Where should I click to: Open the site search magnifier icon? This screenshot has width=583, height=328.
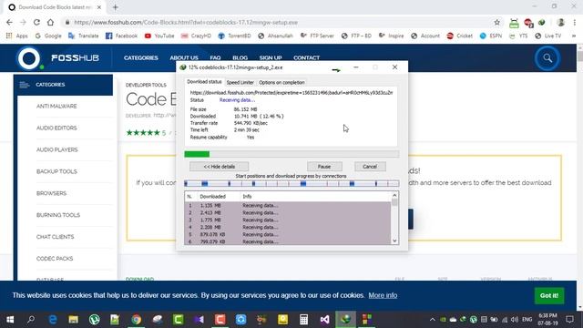coord(547,58)
